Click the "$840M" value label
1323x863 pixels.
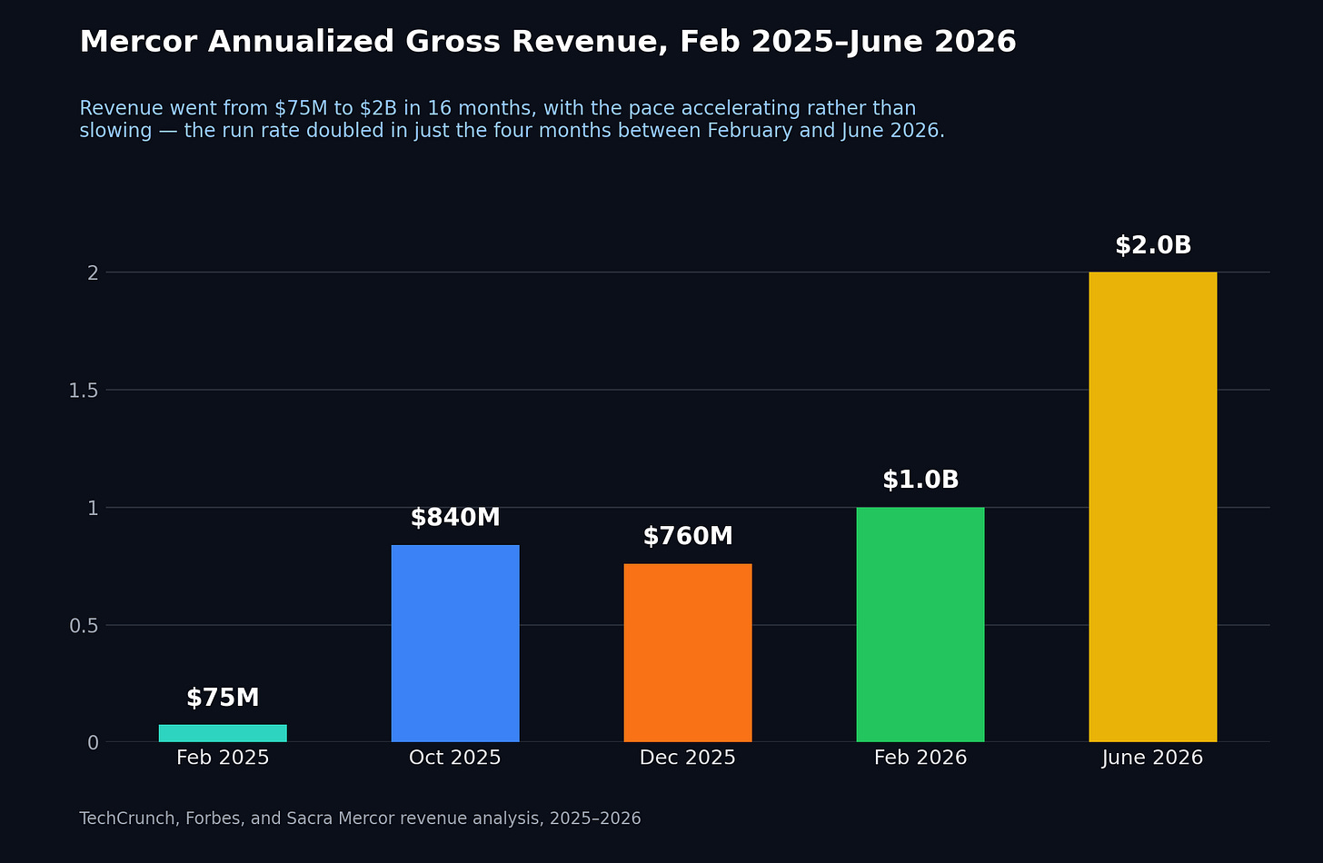[455, 518]
